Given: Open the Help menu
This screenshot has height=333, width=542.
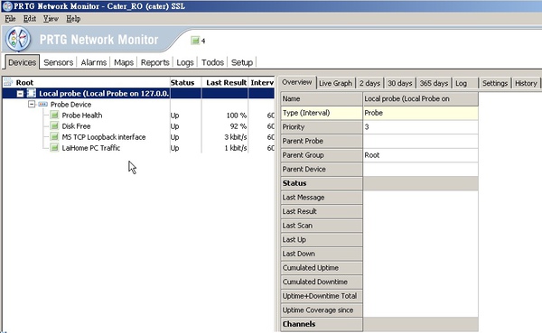Looking at the screenshot, I should pos(73,19).
